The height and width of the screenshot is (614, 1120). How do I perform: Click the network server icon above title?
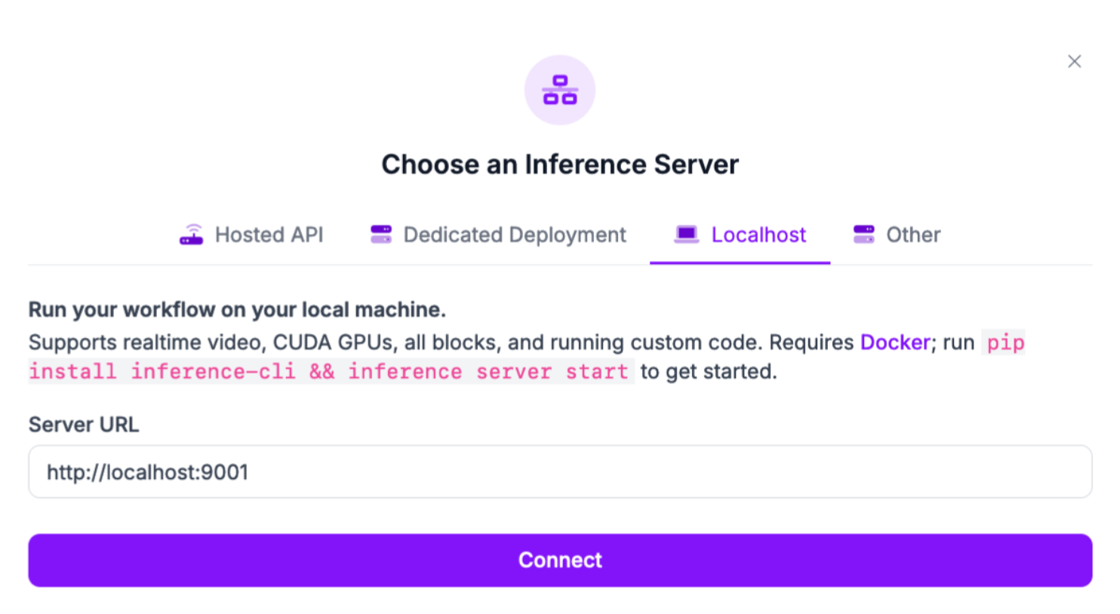(x=559, y=90)
